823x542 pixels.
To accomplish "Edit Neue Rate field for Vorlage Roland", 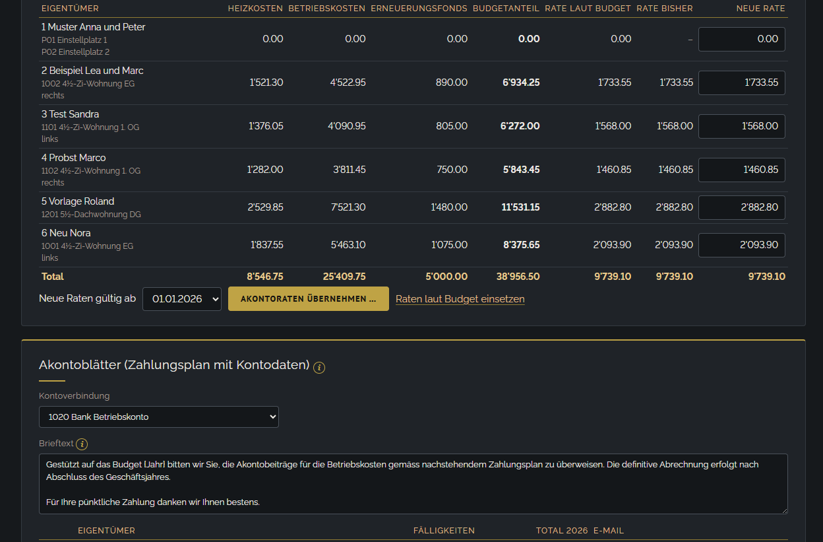I will [742, 207].
